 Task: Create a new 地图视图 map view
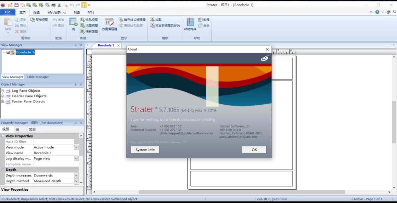click(x=89, y=26)
